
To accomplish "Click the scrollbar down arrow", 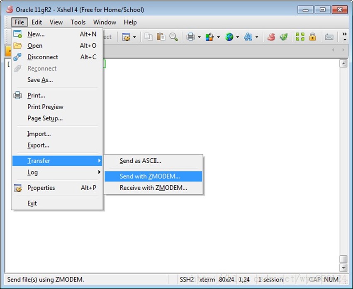I will click(343, 268).
